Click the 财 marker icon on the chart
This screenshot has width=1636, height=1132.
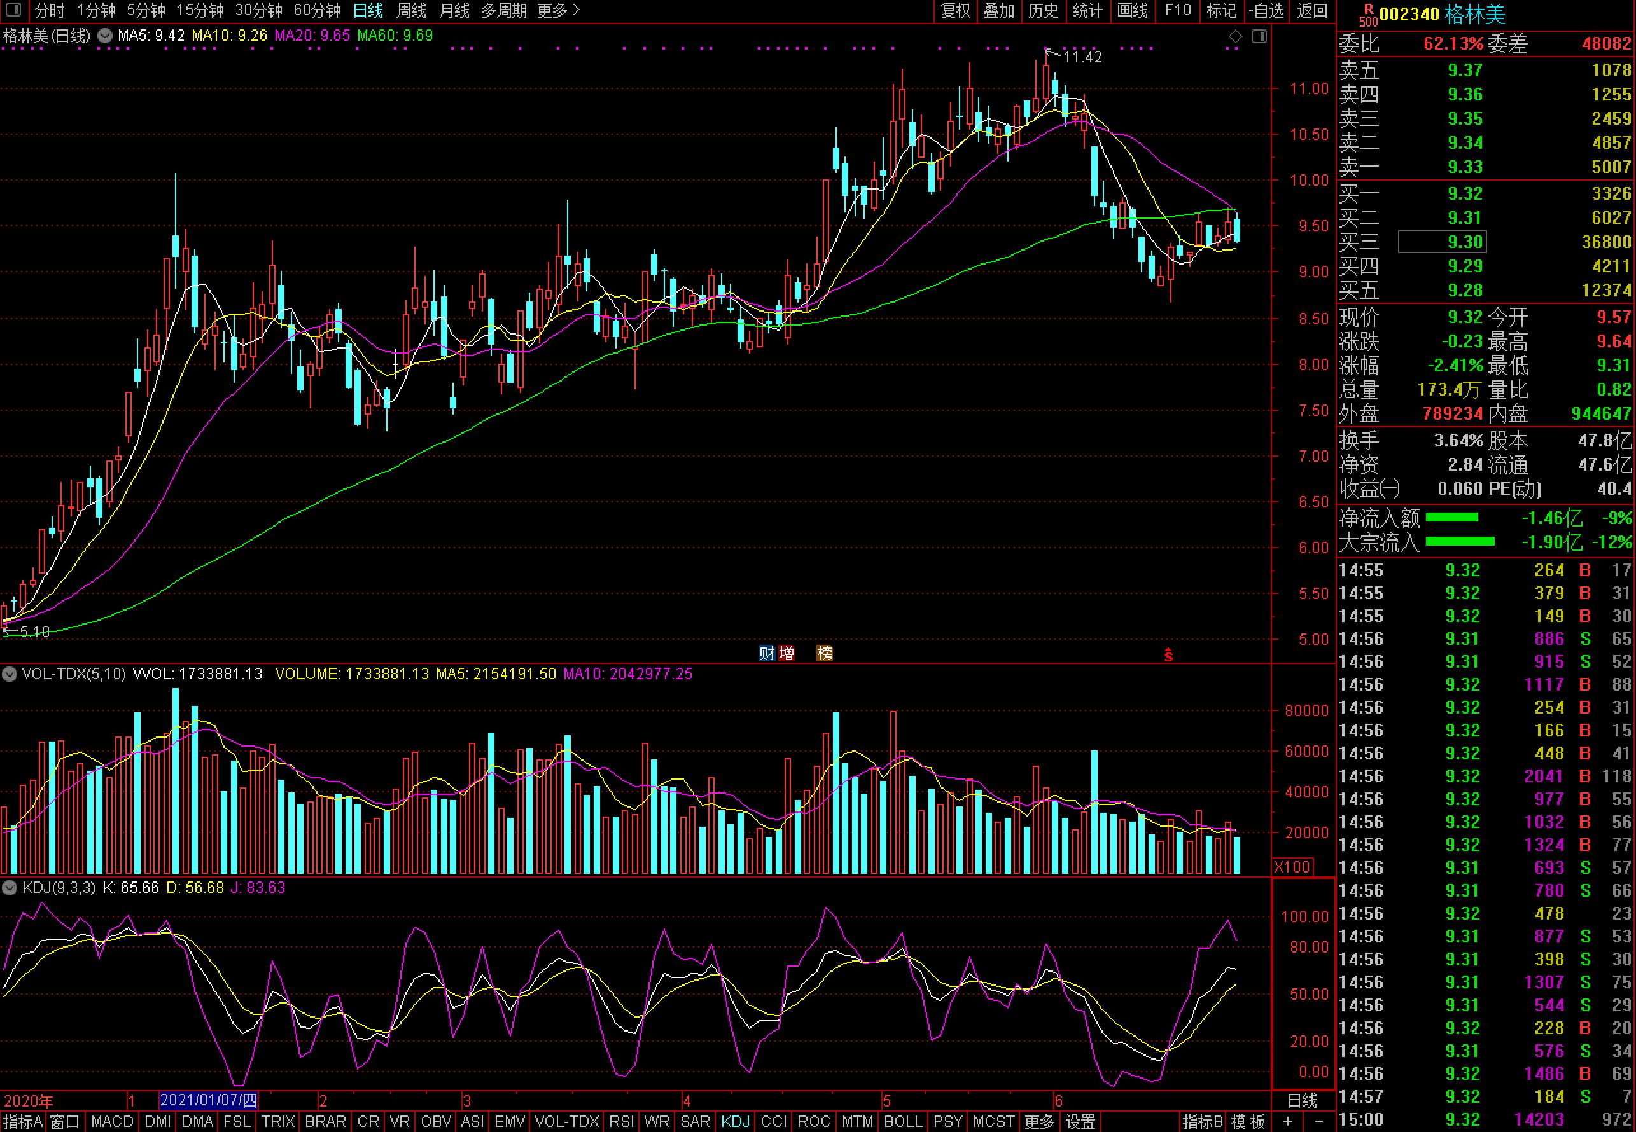[x=767, y=653]
